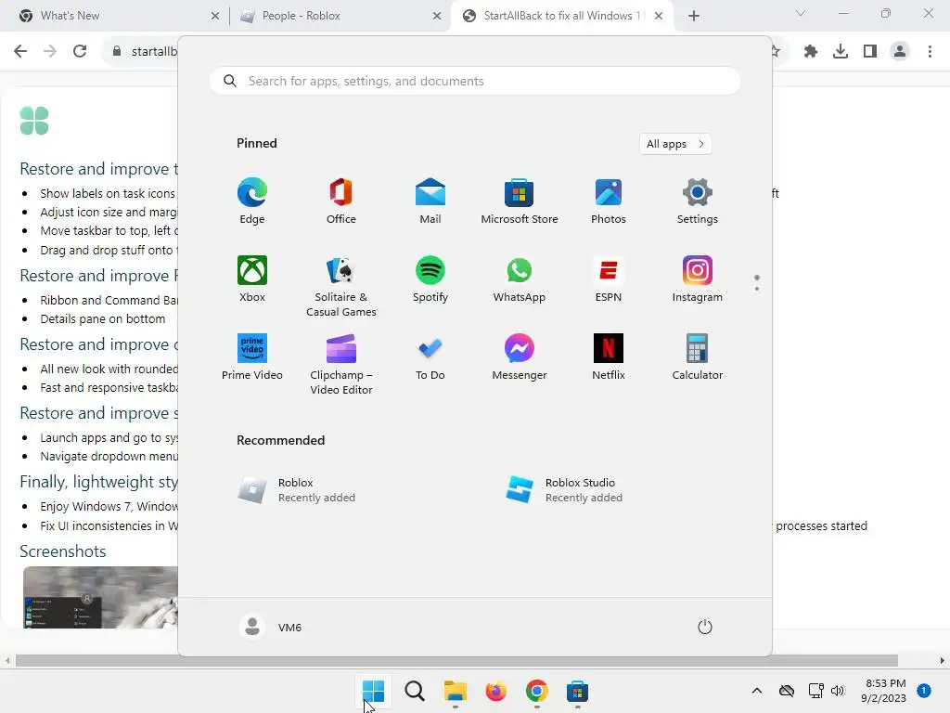The height and width of the screenshot is (713, 950).
Task: Open Chrome three-dot menu
Action: (x=930, y=51)
